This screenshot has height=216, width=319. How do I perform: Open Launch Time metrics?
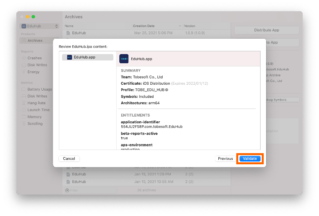39,110
